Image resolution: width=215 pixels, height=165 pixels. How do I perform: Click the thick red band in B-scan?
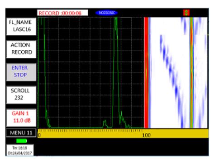point(146,73)
